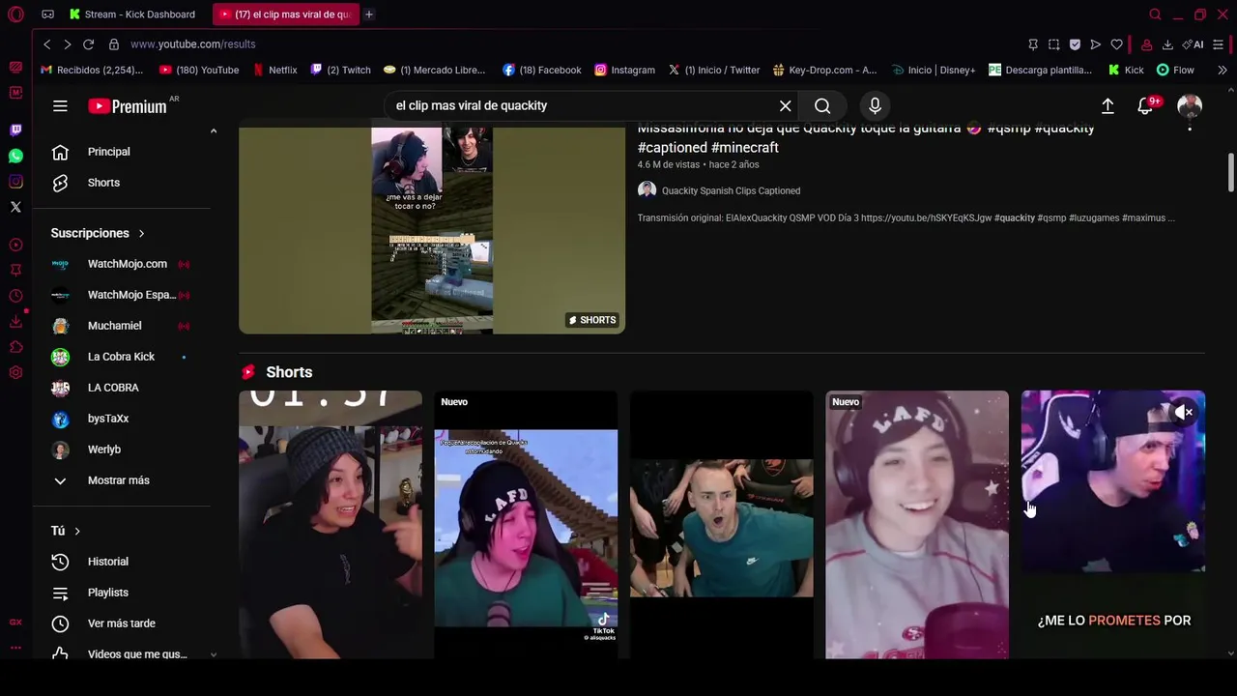Switch to Stream - Kick Dashboard tab
Image resolution: width=1237 pixels, height=696 pixels.
tap(131, 14)
